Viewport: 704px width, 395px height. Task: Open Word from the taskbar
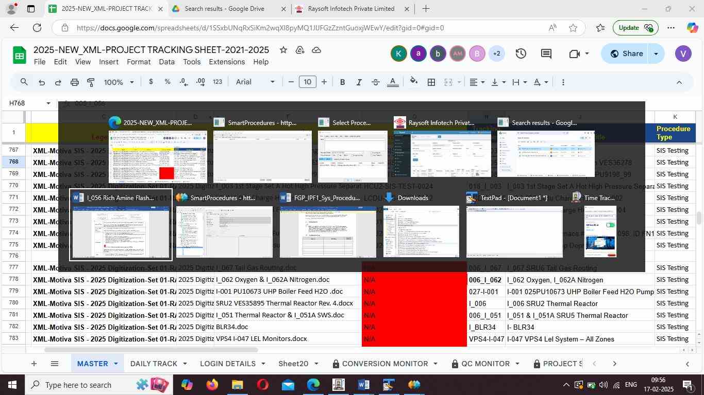363,385
